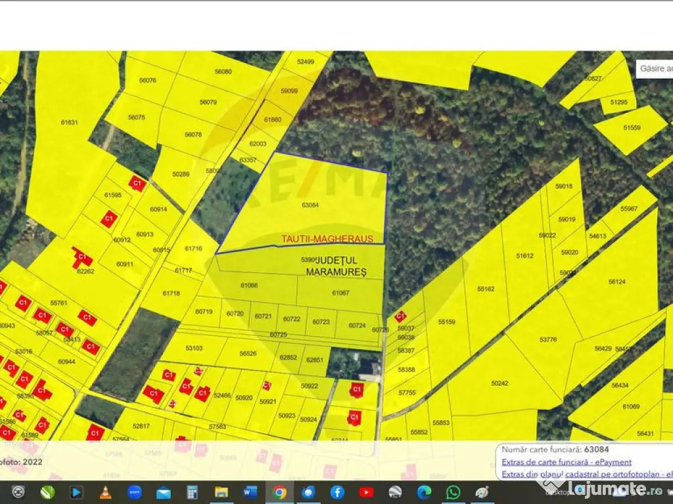Open WhatsApp from the taskbar
This screenshot has height=504, width=673.
click(453, 492)
